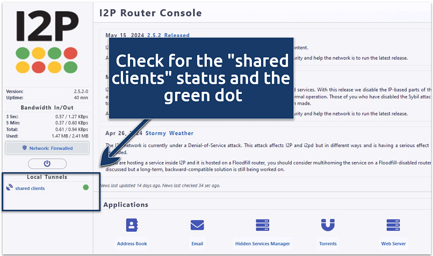Click the Address Book text label

[x=132, y=244]
